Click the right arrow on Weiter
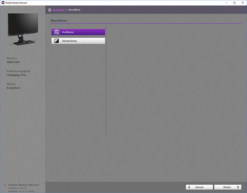 click(x=238, y=187)
